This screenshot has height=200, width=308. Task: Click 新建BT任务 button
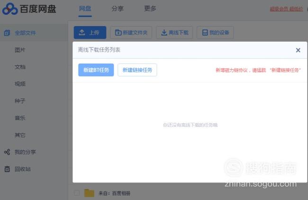96,70
